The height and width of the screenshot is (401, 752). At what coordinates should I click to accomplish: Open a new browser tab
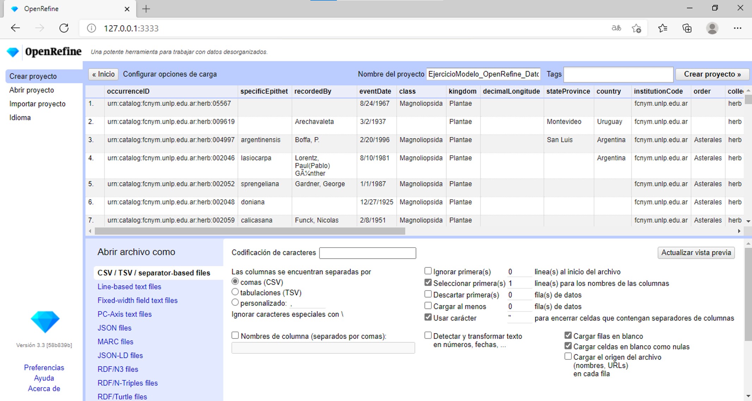tap(146, 9)
